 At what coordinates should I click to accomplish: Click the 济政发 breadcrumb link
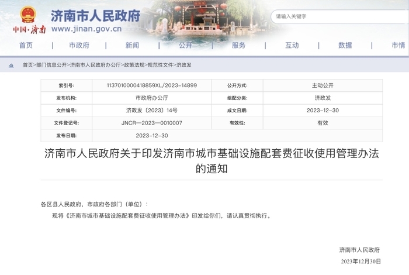184,65
